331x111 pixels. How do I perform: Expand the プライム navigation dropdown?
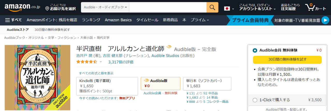200,20
